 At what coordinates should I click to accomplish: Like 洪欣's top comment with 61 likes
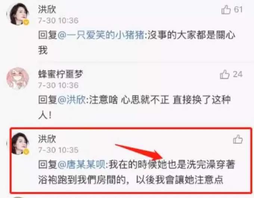[226, 10]
